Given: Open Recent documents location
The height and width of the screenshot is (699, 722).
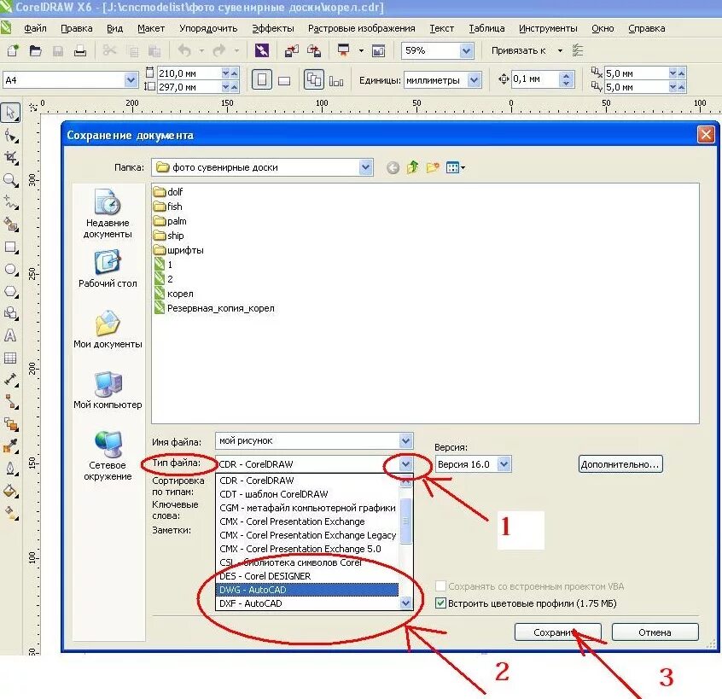Looking at the screenshot, I should pyautogui.click(x=108, y=213).
